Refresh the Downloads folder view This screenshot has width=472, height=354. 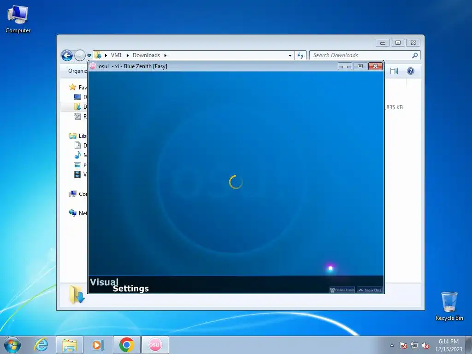pyautogui.click(x=301, y=55)
